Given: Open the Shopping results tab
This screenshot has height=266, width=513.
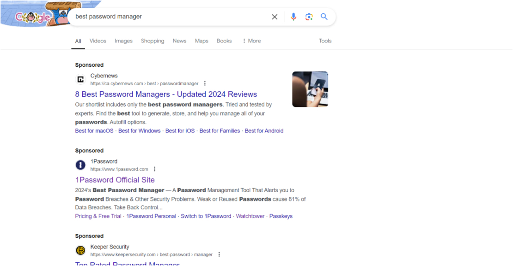Looking at the screenshot, I should pyautogui.click(x=153, y=41).
